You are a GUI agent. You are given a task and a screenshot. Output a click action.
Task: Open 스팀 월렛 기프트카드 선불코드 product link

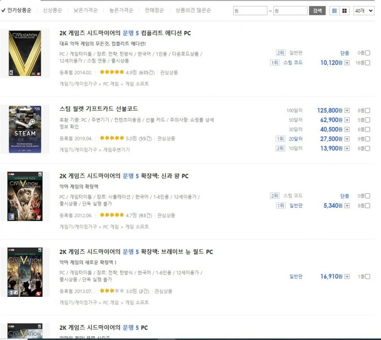99,109
